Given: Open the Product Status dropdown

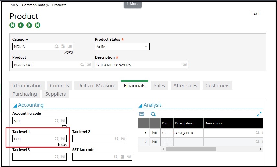Looking at the screenshot, I should pos(146,47).
